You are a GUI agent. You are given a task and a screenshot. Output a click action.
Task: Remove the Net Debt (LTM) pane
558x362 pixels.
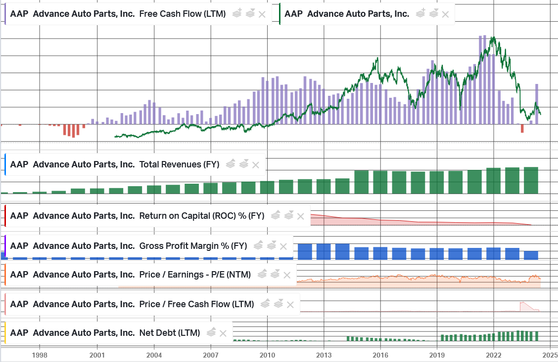(x=223, y=333)
